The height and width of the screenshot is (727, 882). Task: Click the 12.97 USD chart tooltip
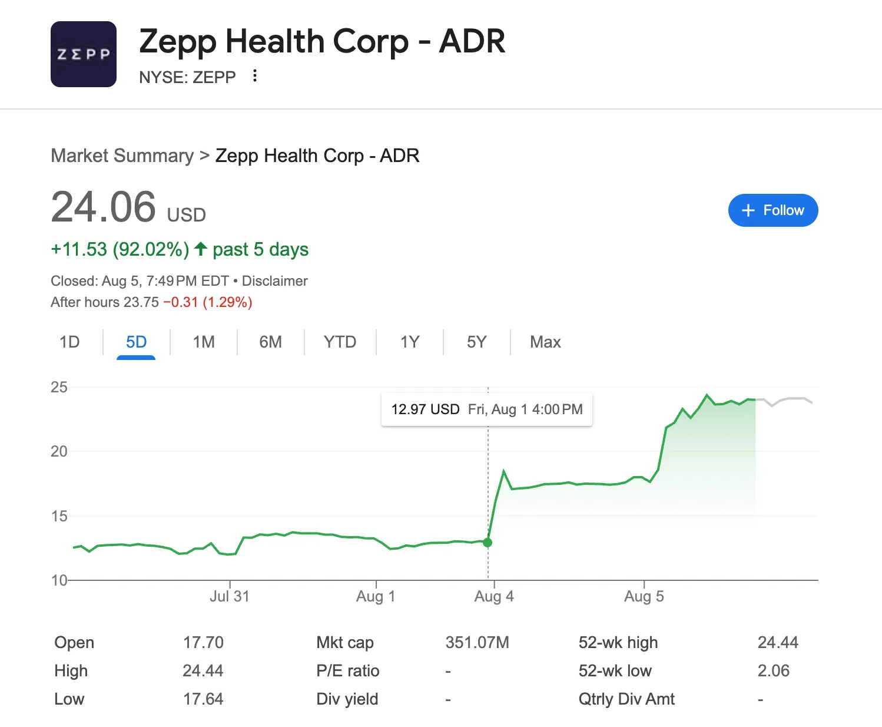click(x=486, y=409)
